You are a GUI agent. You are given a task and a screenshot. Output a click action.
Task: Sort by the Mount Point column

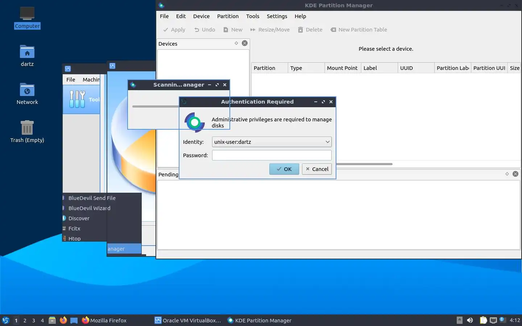[x=343, y=68]
